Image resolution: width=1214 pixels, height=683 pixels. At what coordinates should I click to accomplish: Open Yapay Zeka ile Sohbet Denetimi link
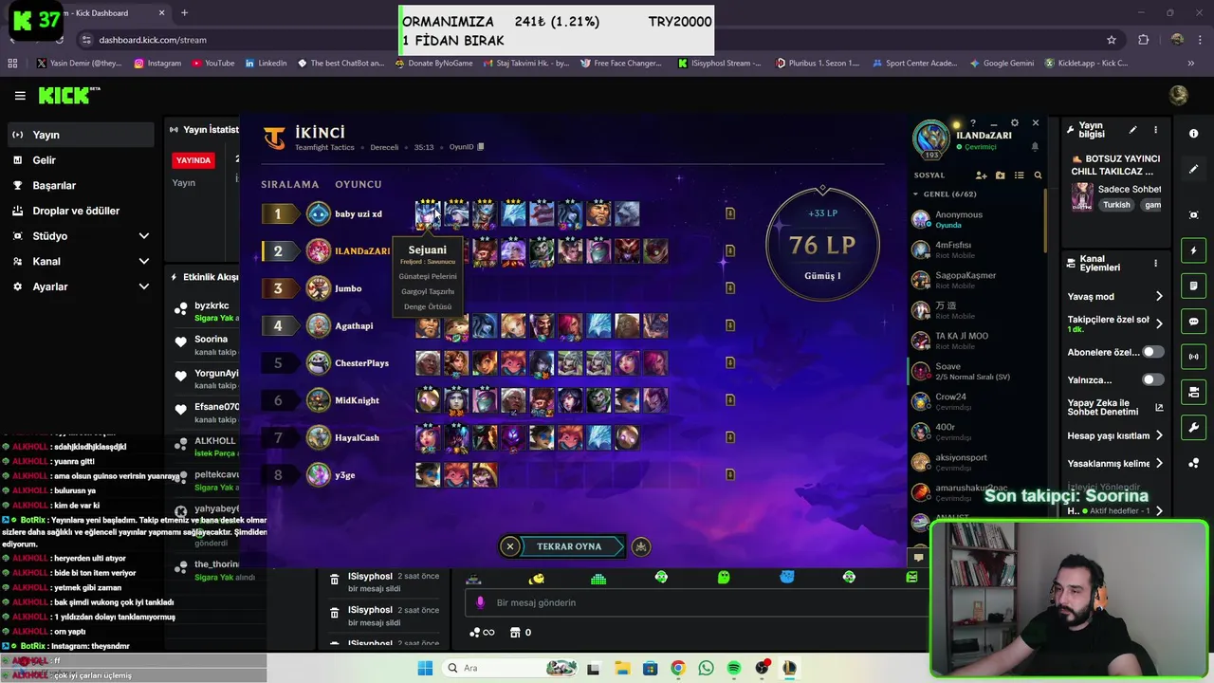click(x=1115, y=408)
